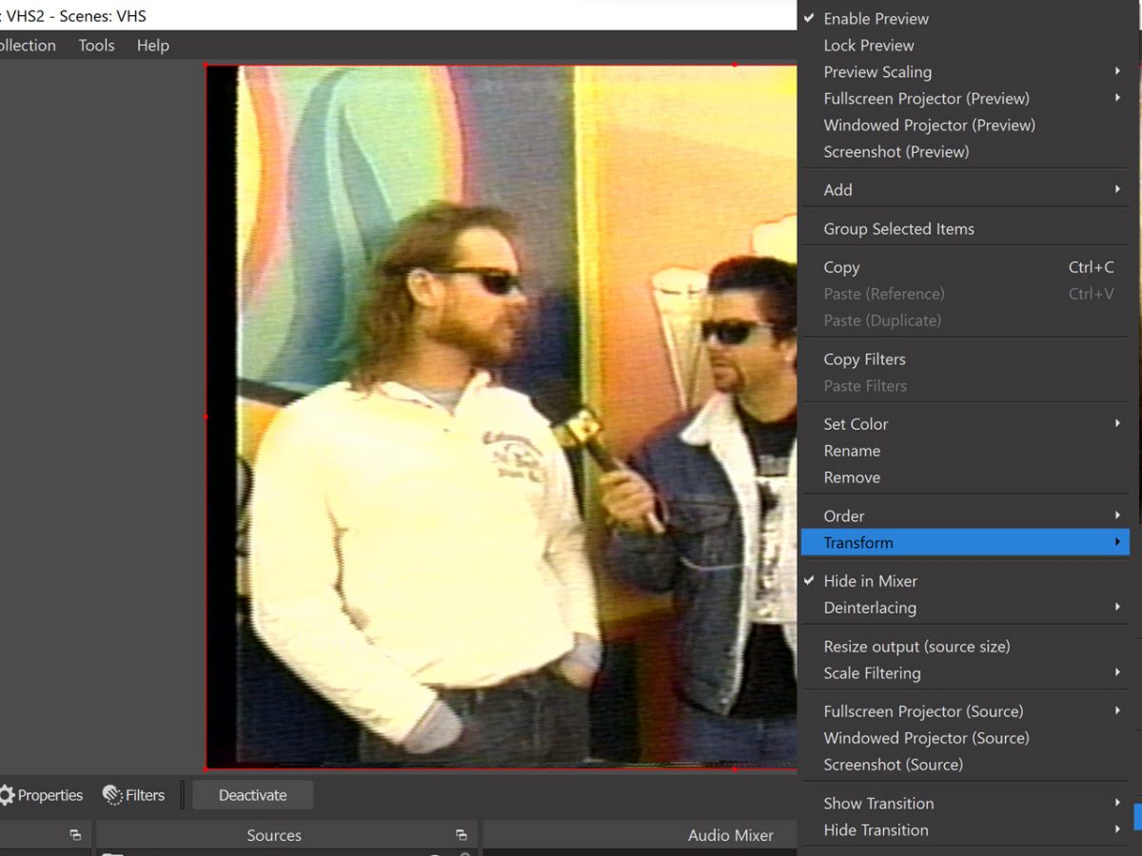Pop out the dock left of Sources
This screenshot has height=856, width=1142.
click(x=75, y=835)
